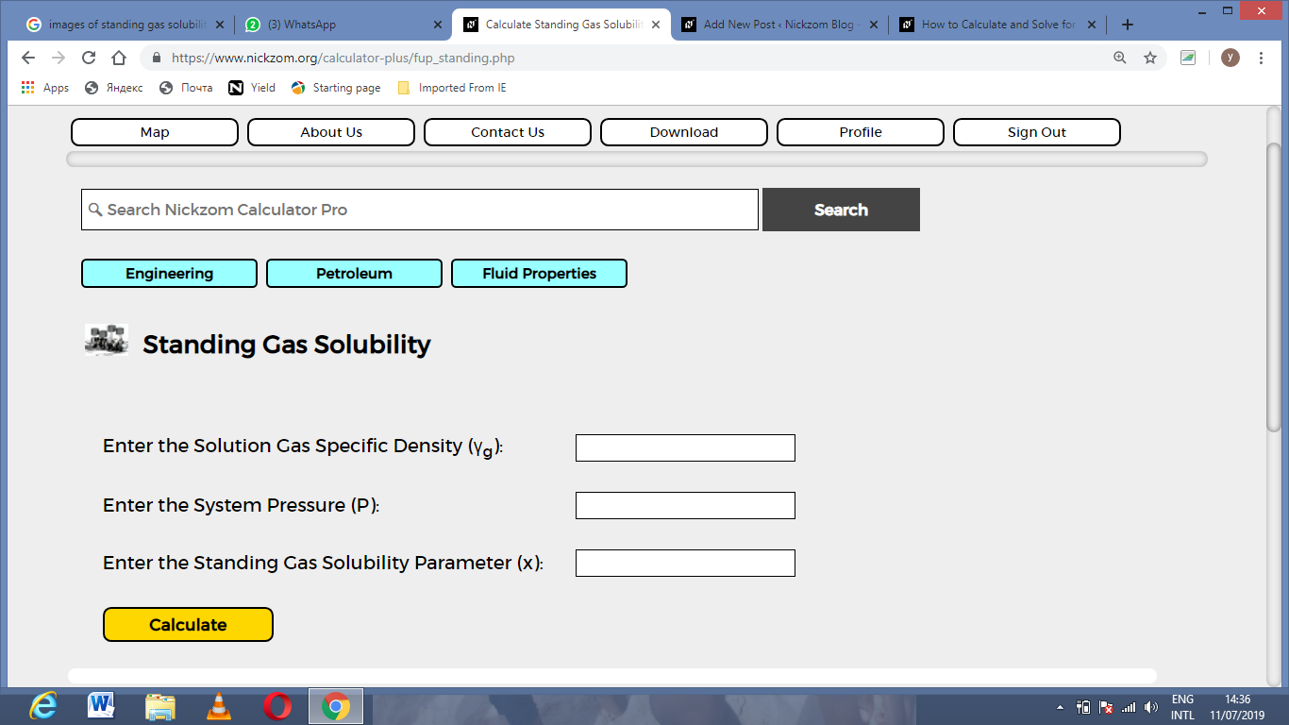This screenshot has width=1289, height=725.
Task: Click the Download button
Action: coord(684,132)
